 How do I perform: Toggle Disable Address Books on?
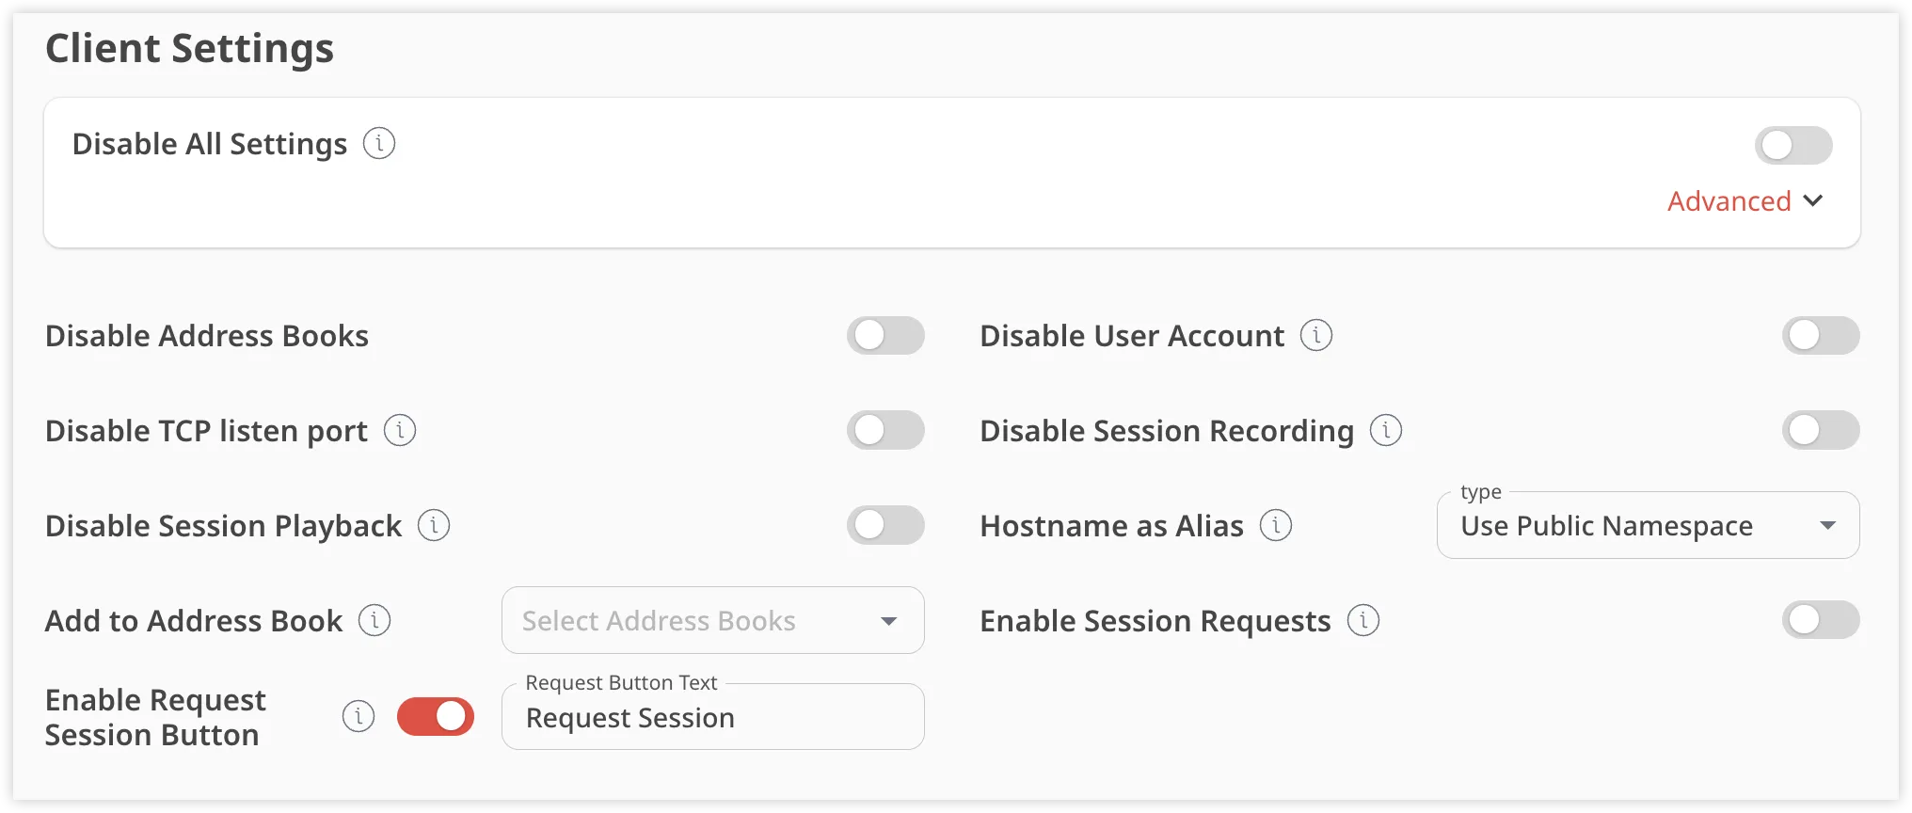pos(885,335)
